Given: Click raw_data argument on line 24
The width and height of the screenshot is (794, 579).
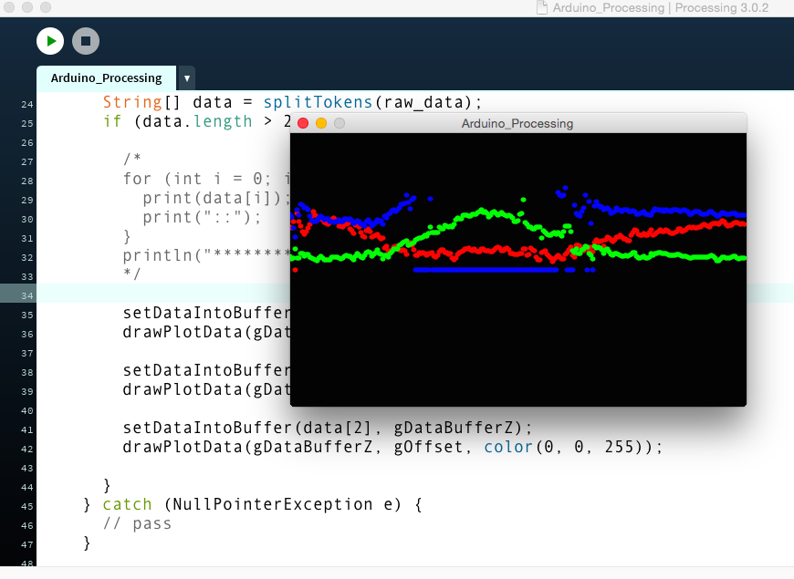Looking at the screenshot, I should [423, 103].
